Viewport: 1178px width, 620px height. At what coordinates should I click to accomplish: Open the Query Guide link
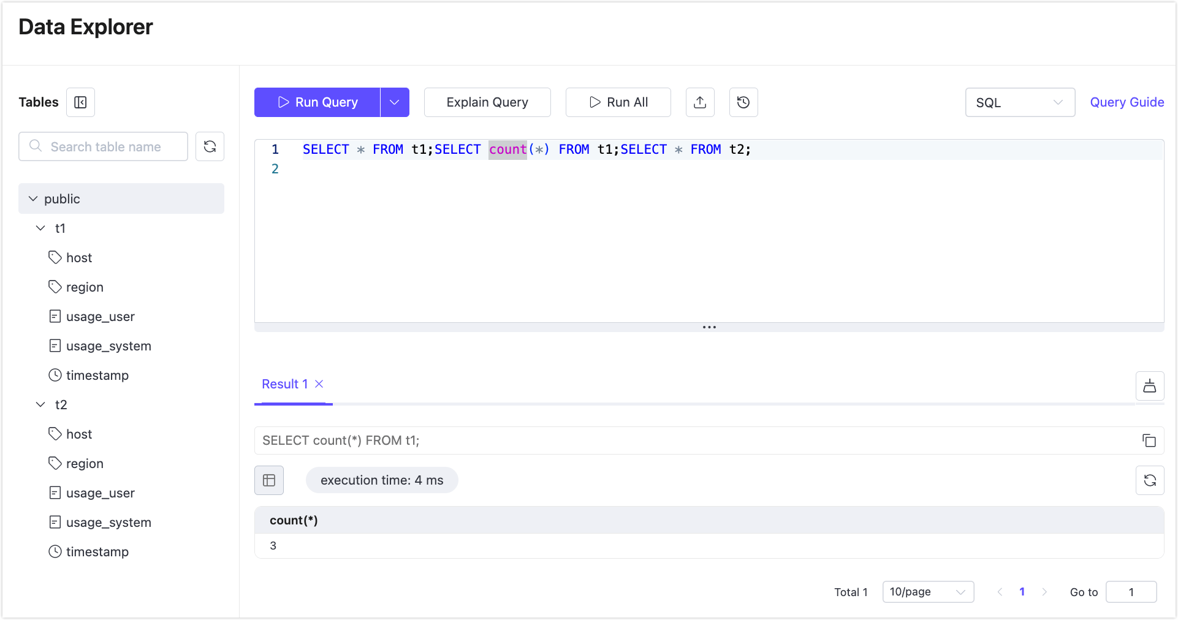tap(1127, 102)
